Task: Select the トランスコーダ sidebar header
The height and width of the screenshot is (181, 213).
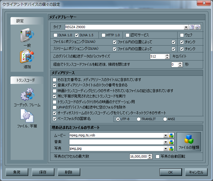Action: tap(27, 80)
